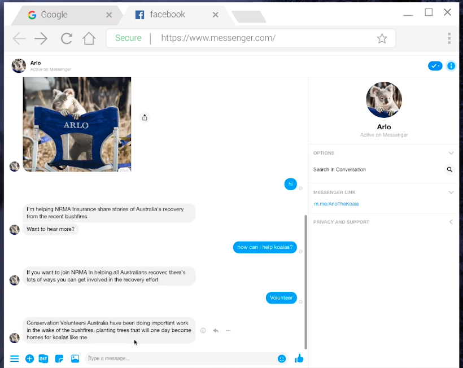Open a new browser tab

(249, 16)
